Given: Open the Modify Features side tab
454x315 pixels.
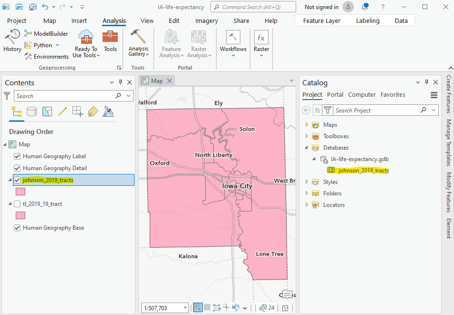Looking at the screenshot, I should click(x=448, y=193).
